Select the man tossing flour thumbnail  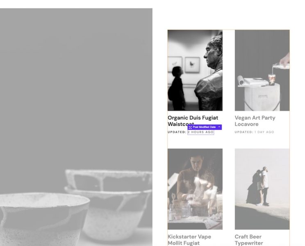[x=195, y=189]
